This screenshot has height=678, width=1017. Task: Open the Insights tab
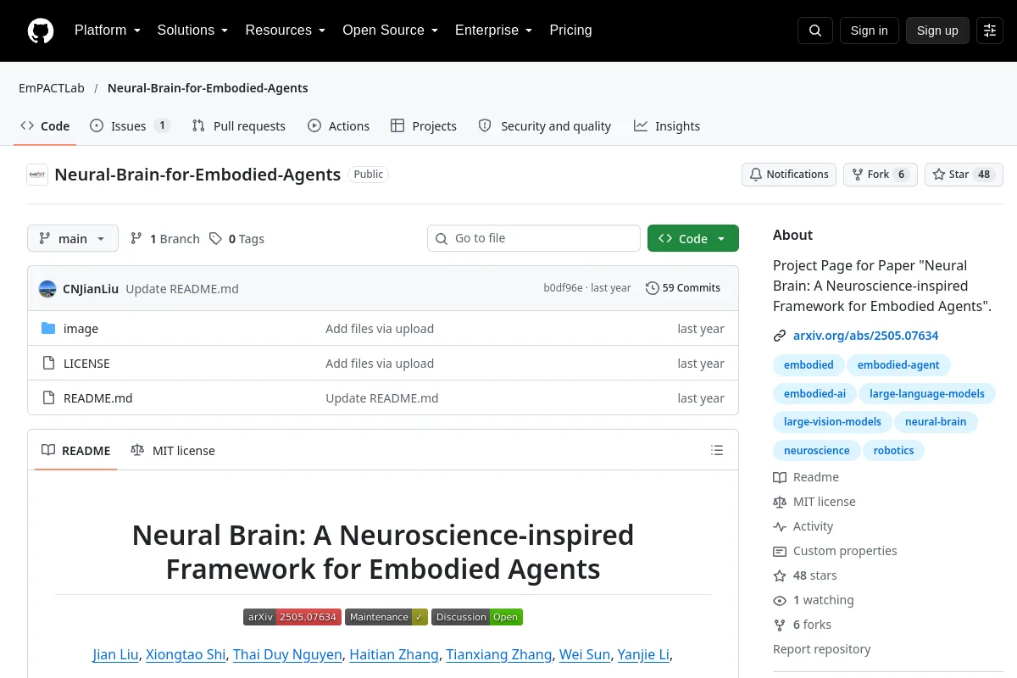tap(667, 126)
